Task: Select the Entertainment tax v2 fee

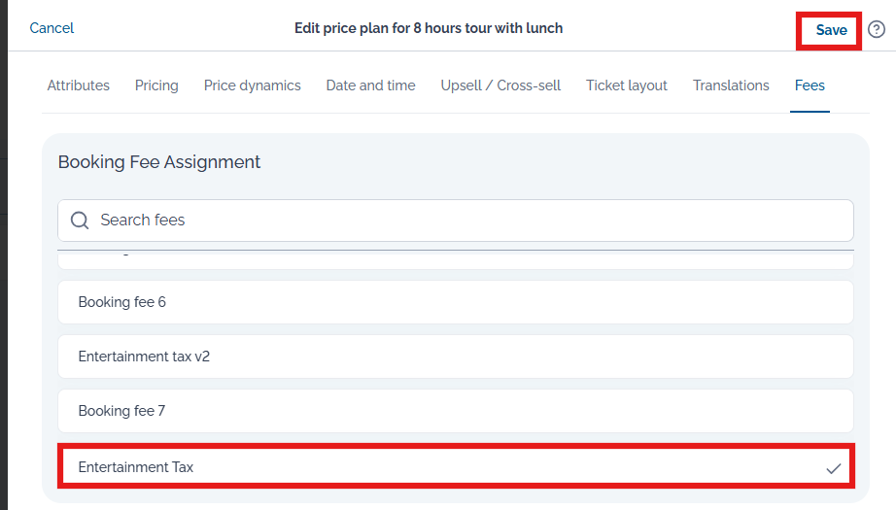Action: coord(455,357)
